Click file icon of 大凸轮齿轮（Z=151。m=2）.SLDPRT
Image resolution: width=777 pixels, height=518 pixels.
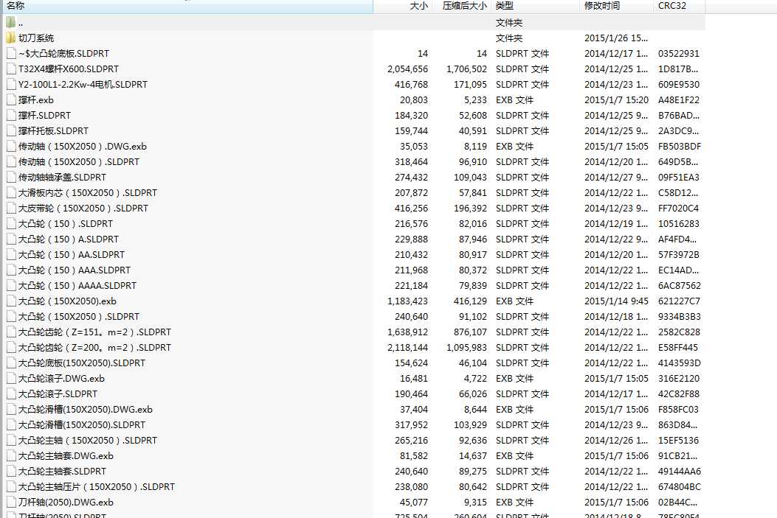point(11,332)
